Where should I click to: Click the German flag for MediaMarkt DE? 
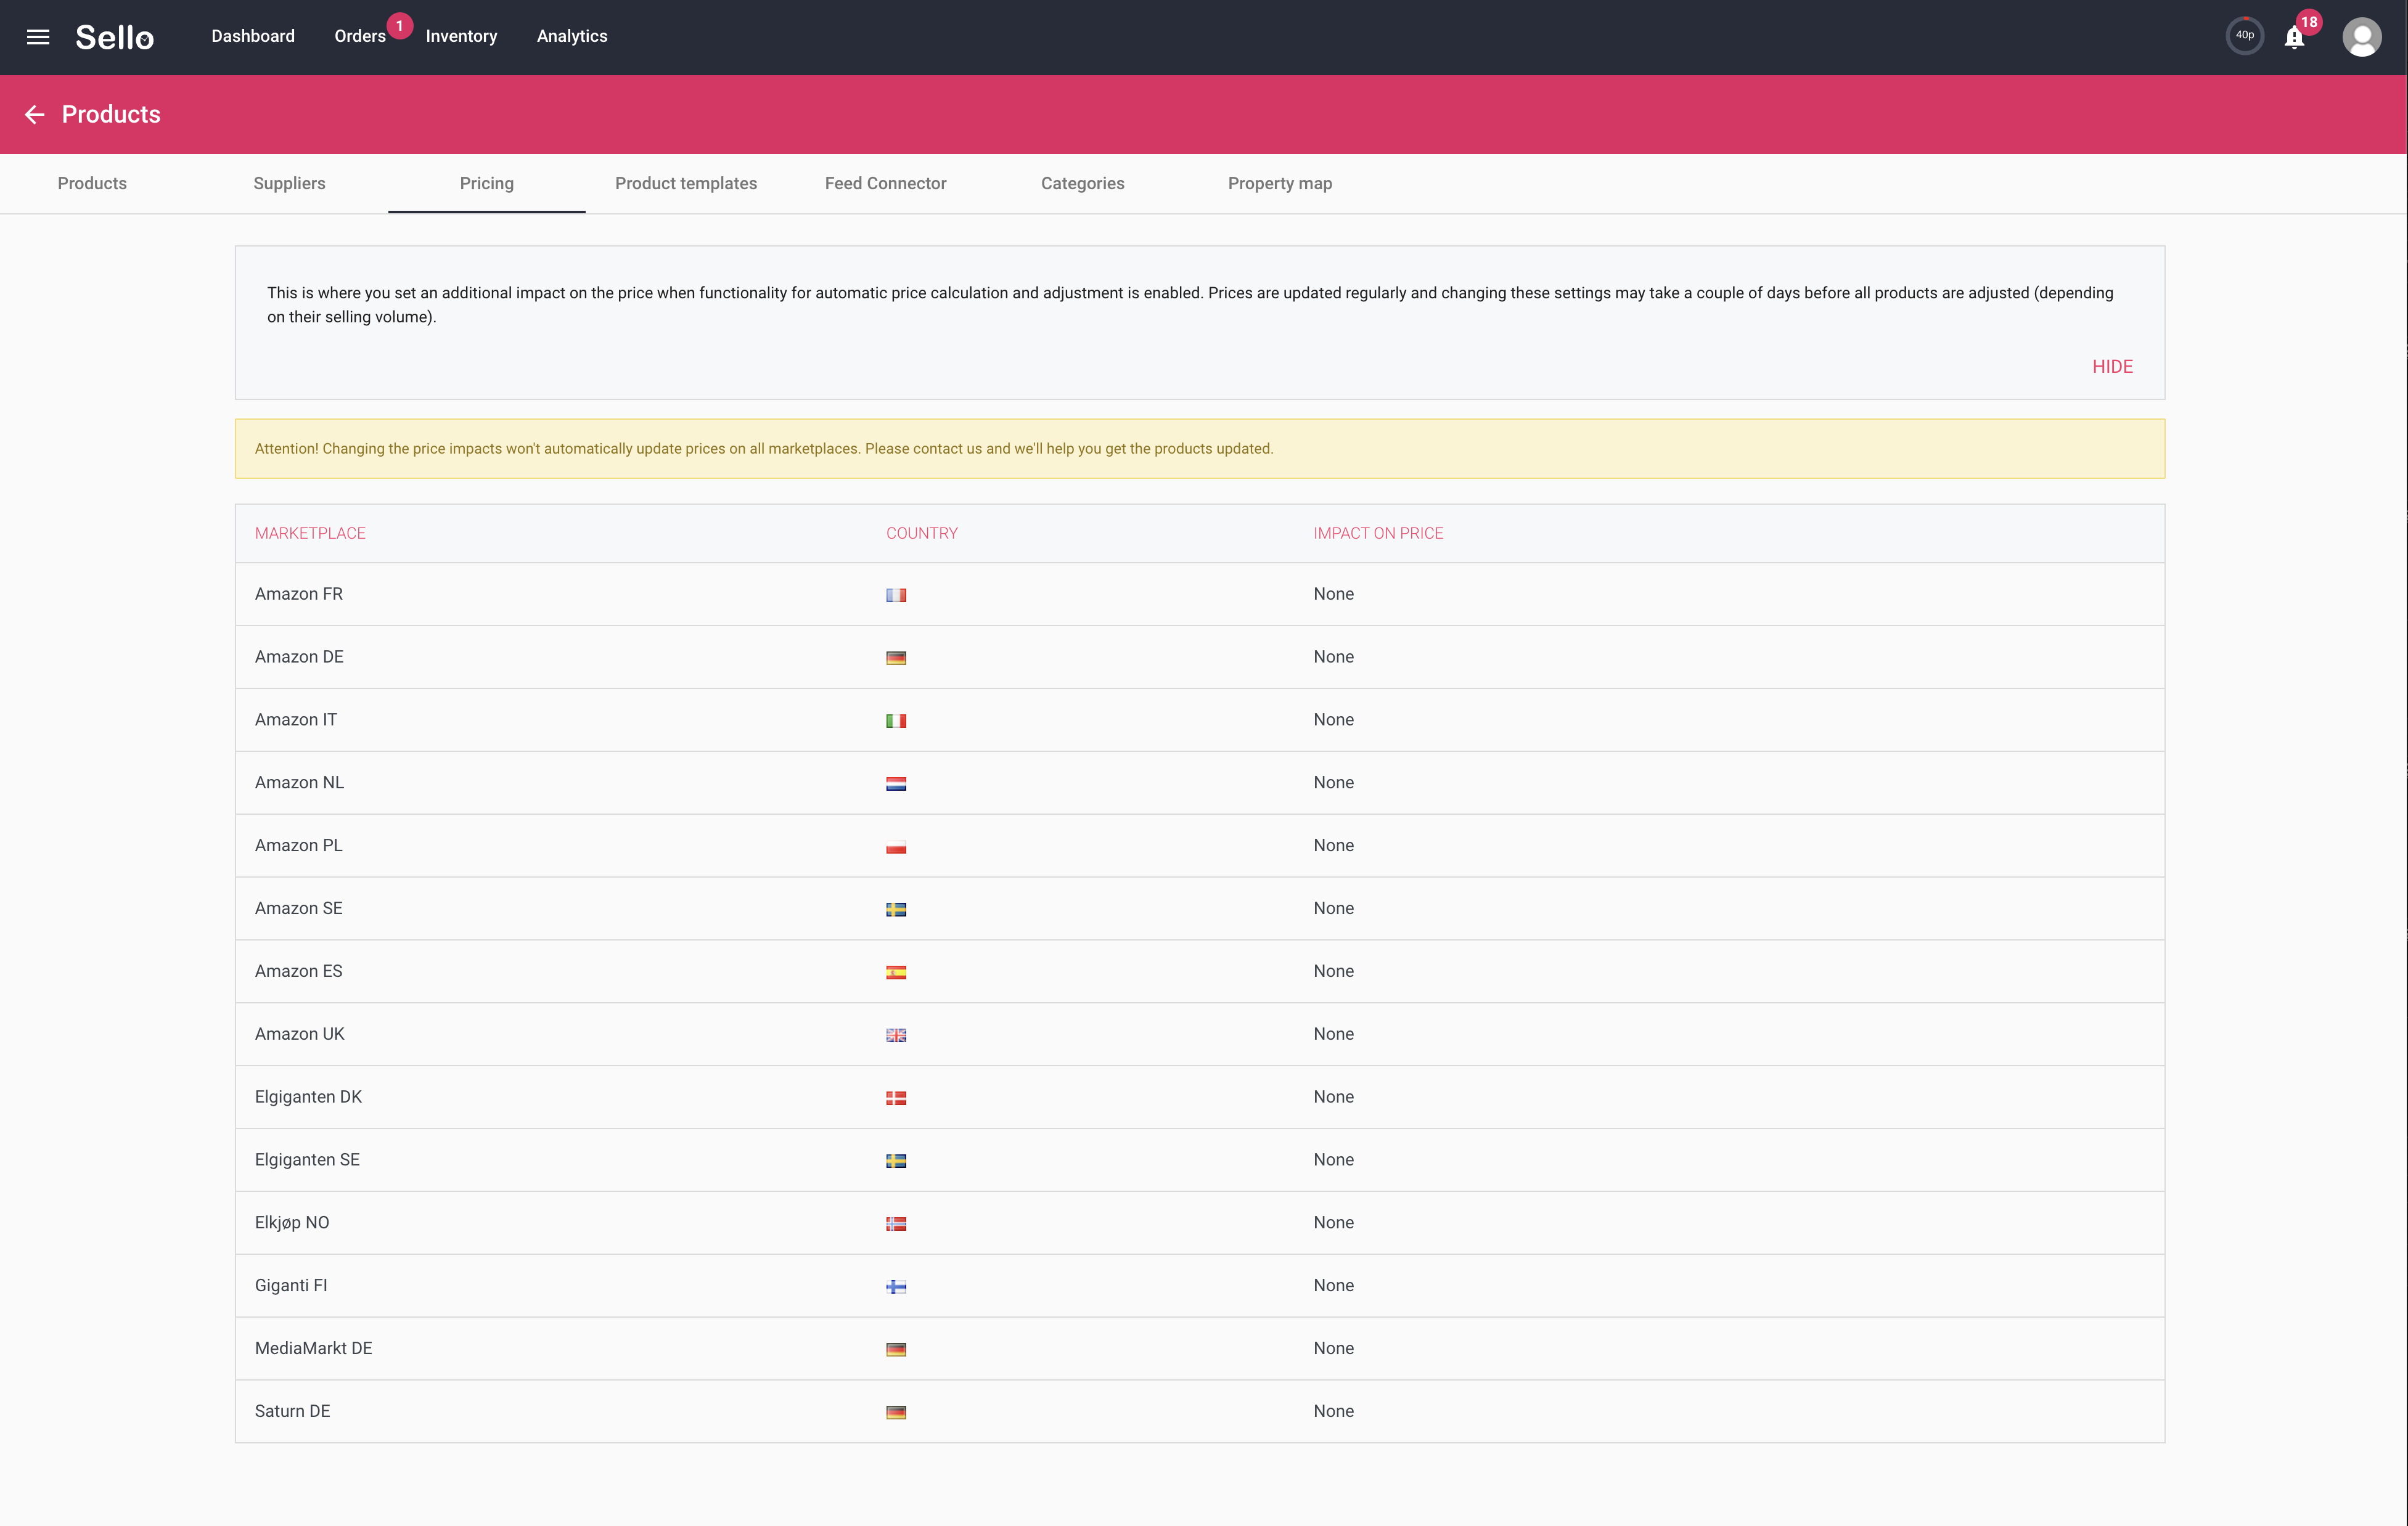click(x=896, y=1350)
